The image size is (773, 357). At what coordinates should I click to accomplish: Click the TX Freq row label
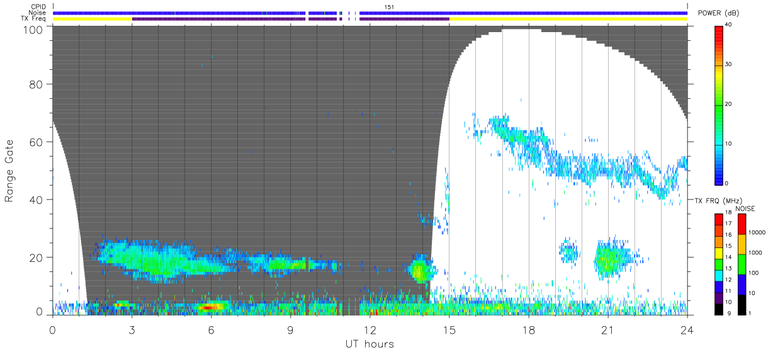pos(34,19)
